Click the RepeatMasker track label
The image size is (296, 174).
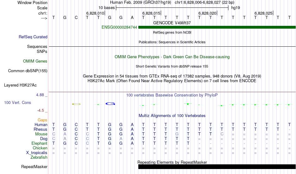pos(34,167)
